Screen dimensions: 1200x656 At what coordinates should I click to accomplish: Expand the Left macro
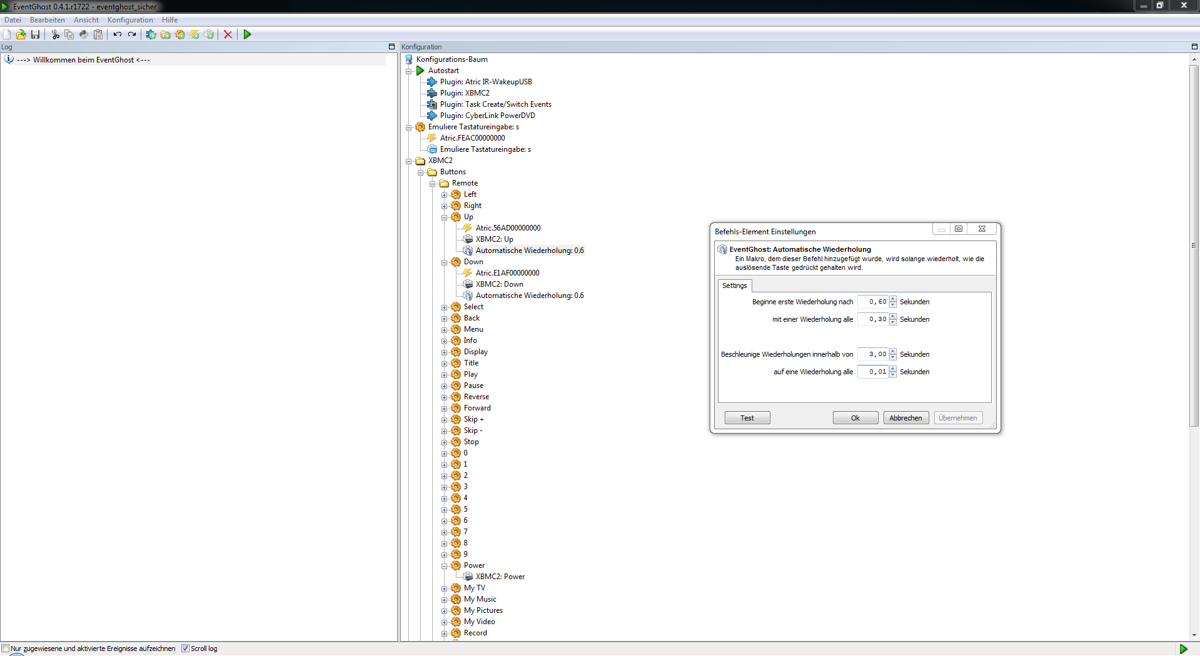(445, 195)
